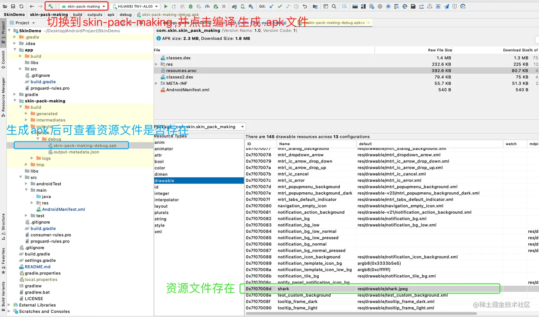539x317 pixels.
Task: Click the translate plugin icon in toolbar
Action: [344, 6]
